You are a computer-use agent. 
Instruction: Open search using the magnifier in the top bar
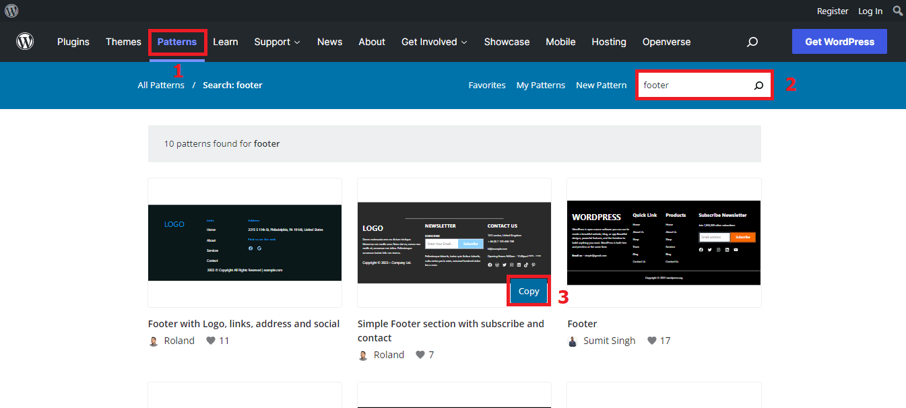(x=897, y=10)
